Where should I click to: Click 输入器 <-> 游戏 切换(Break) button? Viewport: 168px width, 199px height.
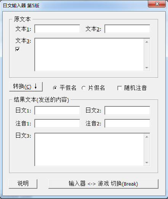coord(103,184)
